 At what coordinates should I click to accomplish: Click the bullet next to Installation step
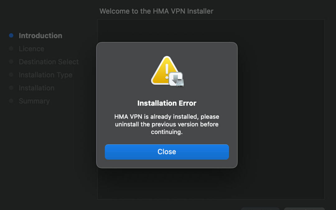pos(11,88)
